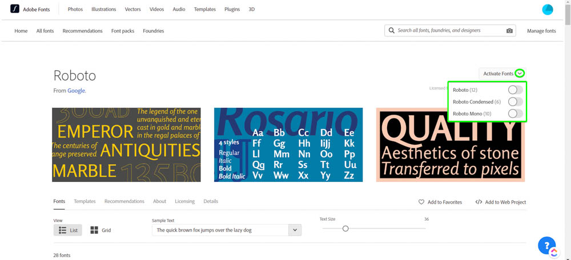Open visual search camera icon
This screenshot has width=571, height=260.
click(x=509, y=31)
